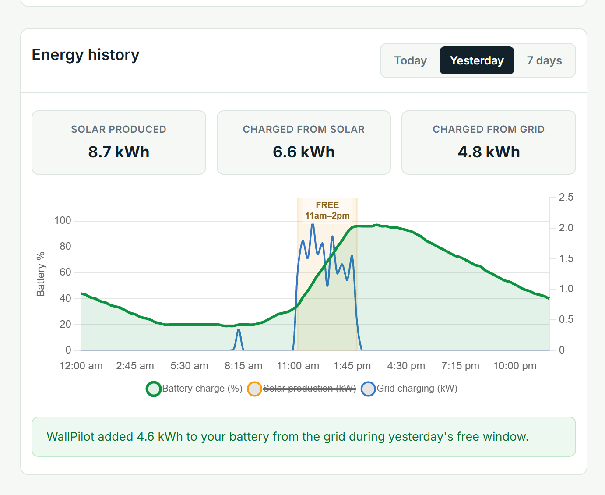Click the 11:00 am axis label
This screenshot has width=605, height=495.
coord(298,366)
